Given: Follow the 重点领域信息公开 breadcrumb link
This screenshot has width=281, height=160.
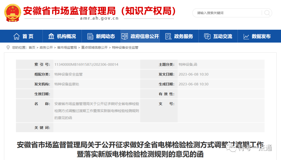Looking at the screenshot, I should (94, 47).
